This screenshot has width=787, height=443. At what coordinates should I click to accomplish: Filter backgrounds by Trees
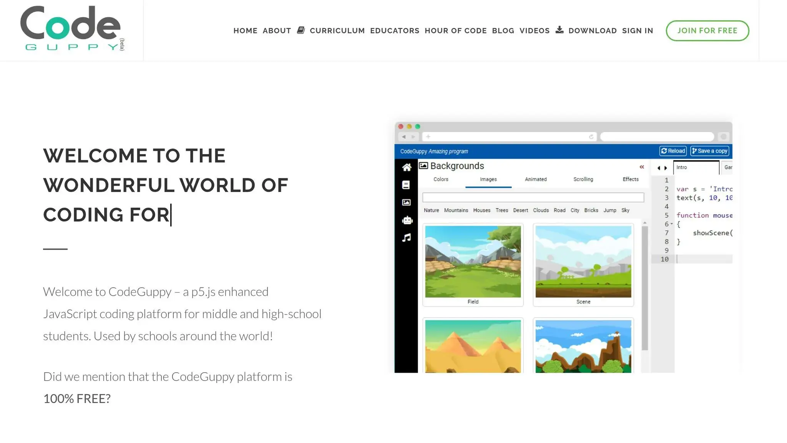point(502,210)
